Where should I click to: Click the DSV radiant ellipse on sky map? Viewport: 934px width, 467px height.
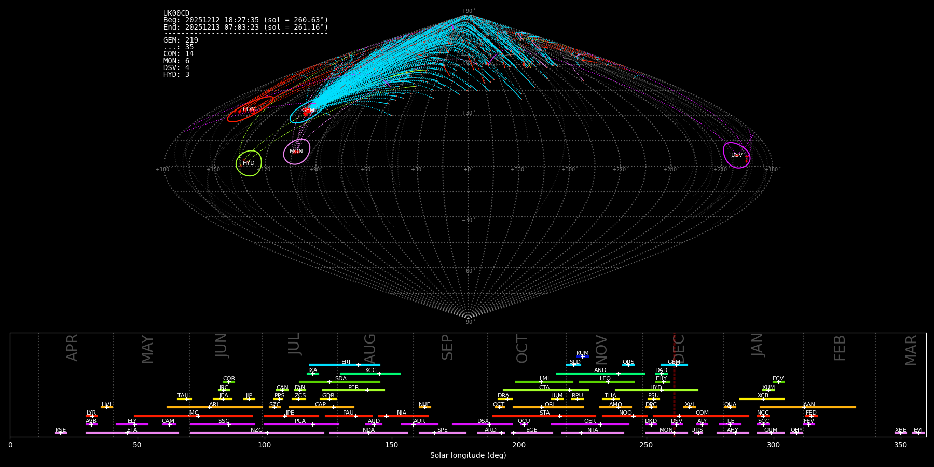coord(736,155)
